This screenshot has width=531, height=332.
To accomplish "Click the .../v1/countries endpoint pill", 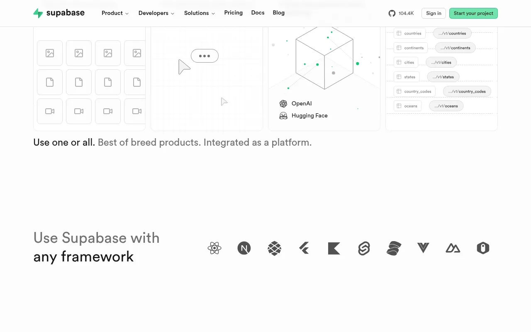I will coord(452,33).
